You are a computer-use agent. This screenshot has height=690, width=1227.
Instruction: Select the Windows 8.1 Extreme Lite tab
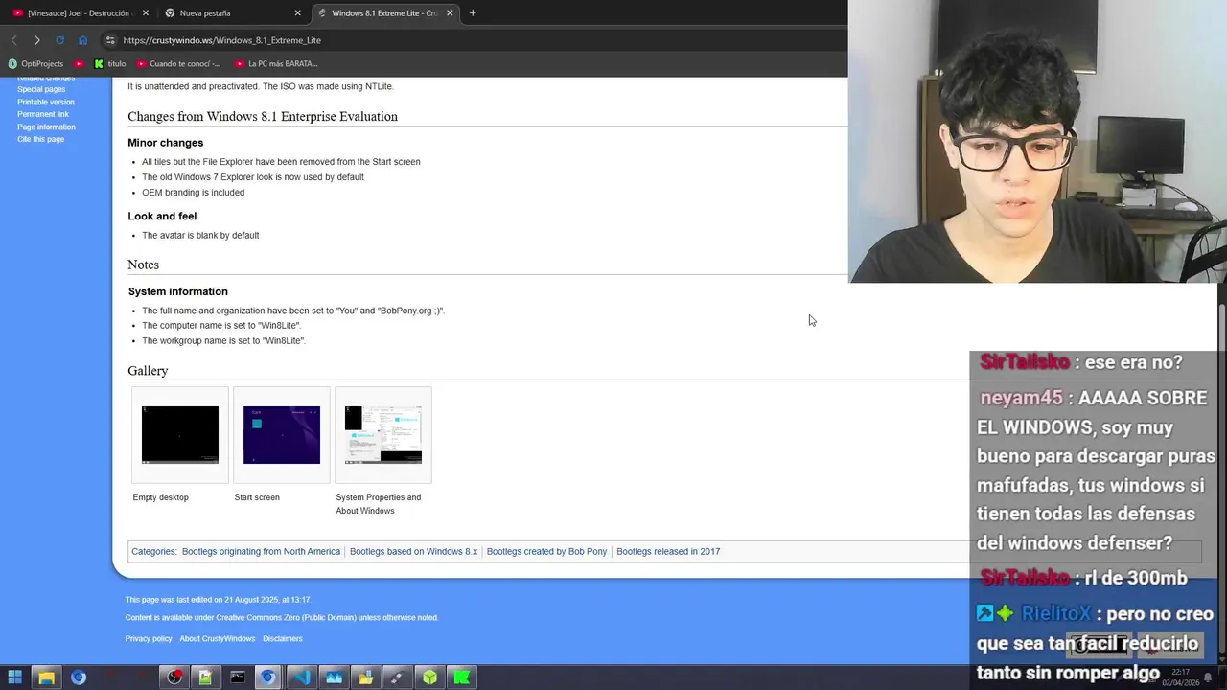[384, 13]
